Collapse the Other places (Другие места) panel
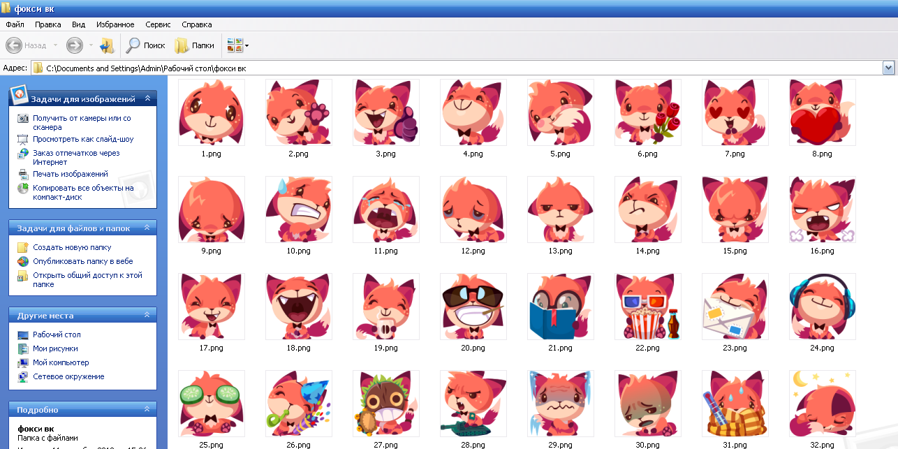 147,316
